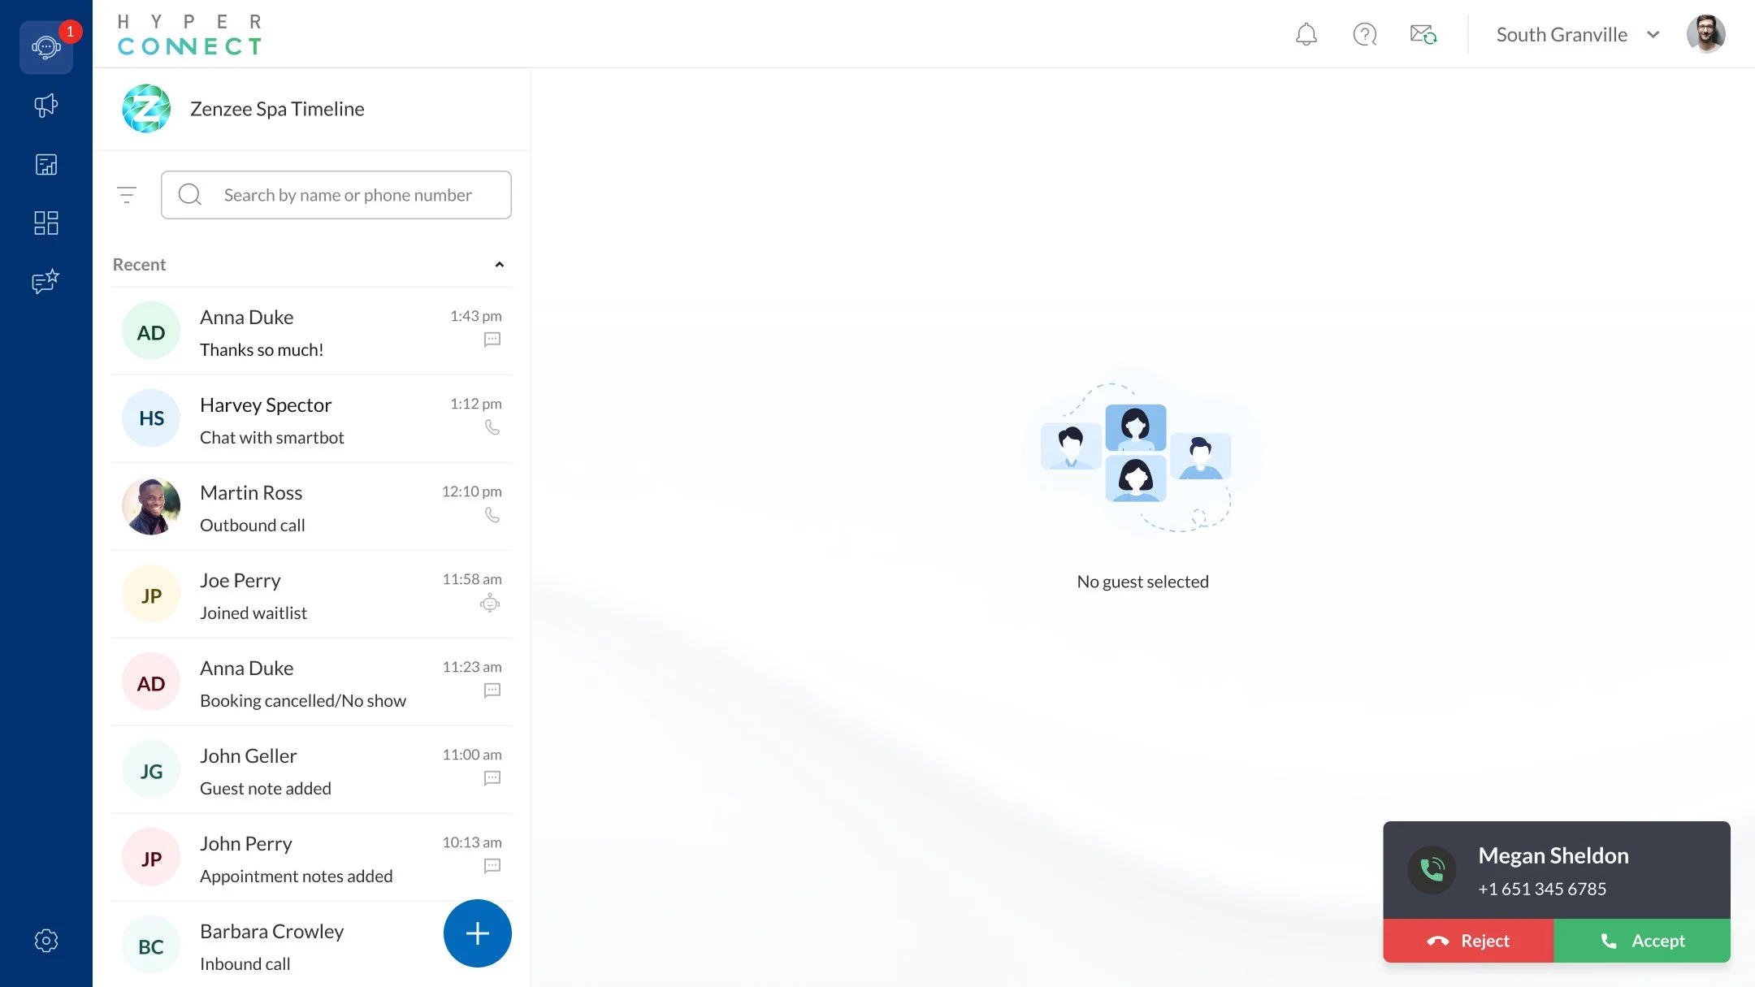The height and width of the screenshot is (987, 1755).
Task: Select the campaigns megaphone icon in sidebar
Action: 46,105
